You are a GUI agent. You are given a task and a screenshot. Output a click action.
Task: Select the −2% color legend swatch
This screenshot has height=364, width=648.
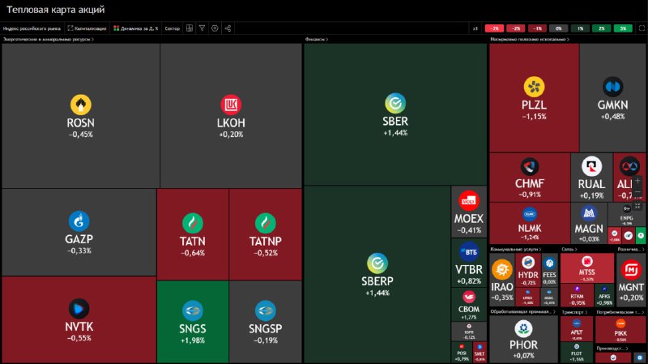(516, 28)
